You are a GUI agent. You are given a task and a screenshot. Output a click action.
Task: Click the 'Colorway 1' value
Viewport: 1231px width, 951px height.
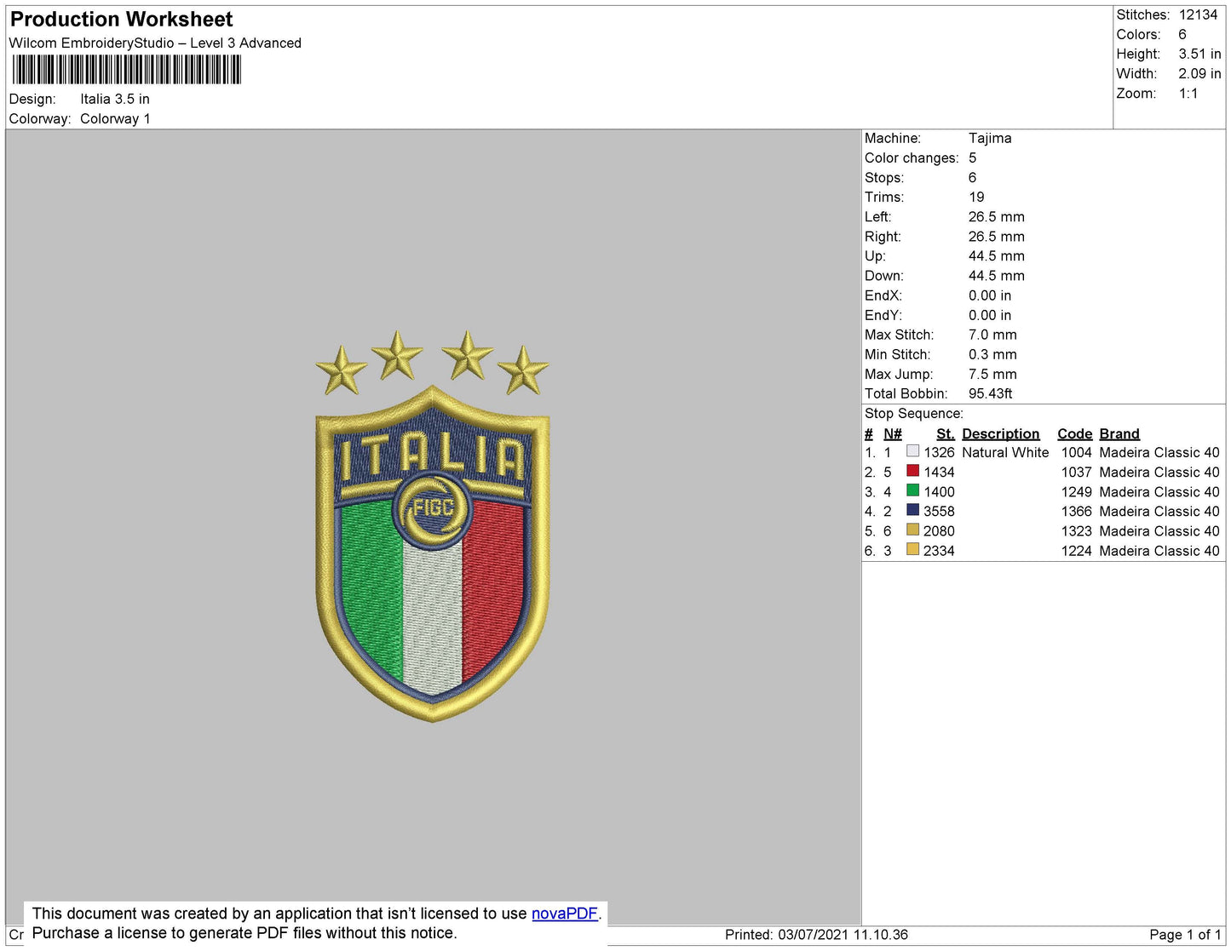115,118
